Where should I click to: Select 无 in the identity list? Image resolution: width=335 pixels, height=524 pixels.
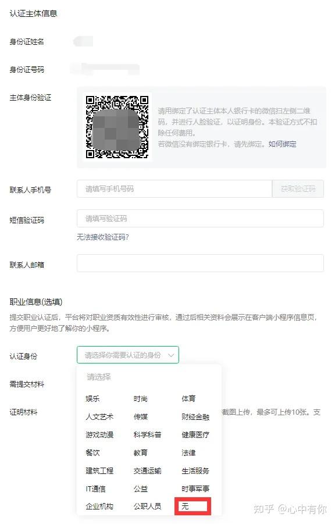[x=185, y=507]
